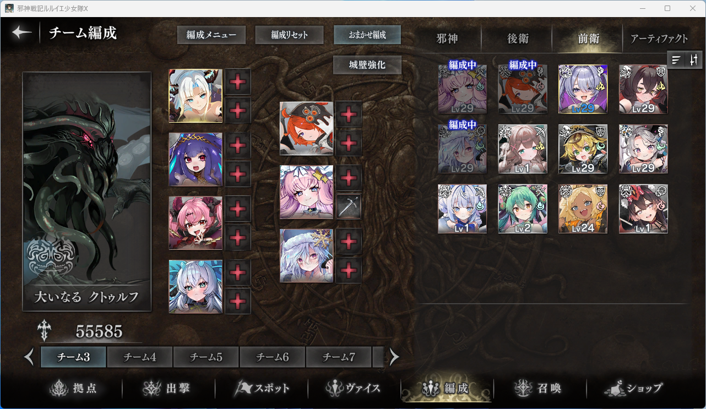Open the 編成メニュー menu
Image resolution: width=706 pixels, height=409 pixels.
211,35
